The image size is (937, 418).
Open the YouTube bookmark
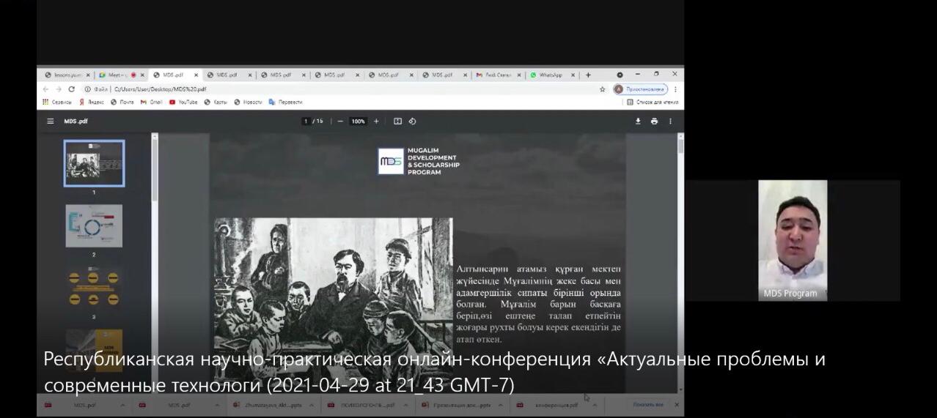(x=183, y=102)
